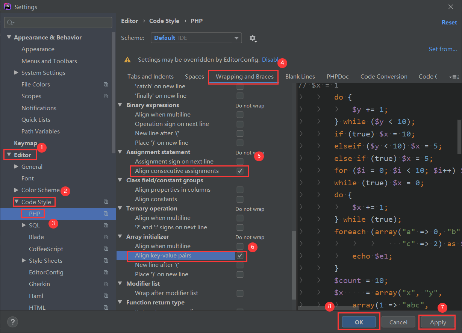Viewport: 462px width, 333px height.
Task: Collapse Binary expressions section
Action: [x=120, y=105]
